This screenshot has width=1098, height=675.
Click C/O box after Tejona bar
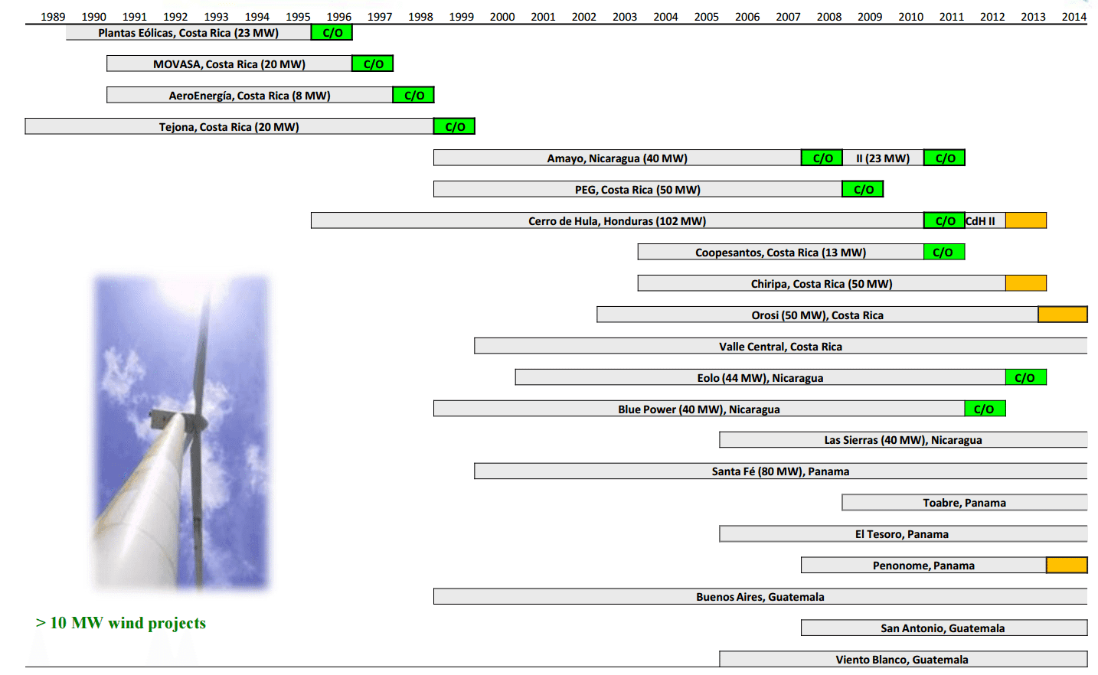click(455, 127)
